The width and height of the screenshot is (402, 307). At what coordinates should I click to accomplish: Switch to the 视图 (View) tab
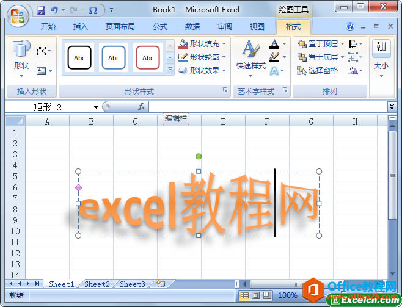257,26
